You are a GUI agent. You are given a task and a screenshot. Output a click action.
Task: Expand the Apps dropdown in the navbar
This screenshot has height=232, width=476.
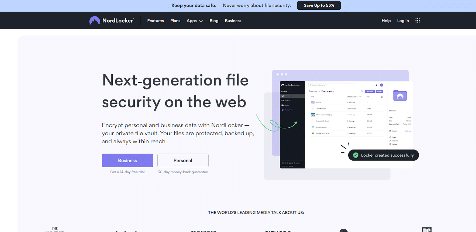point(195,21)
